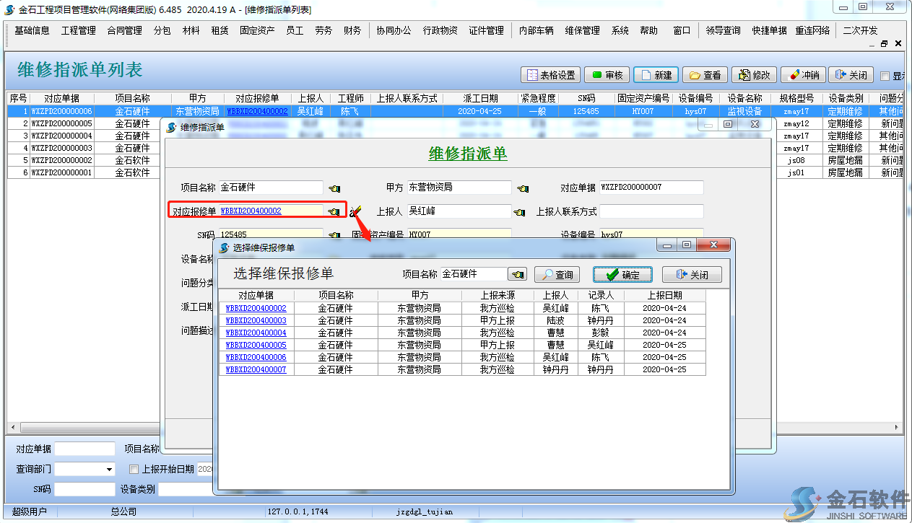Click the 甲方 field containing 东营物资局
The image size is (912, 523).
click(x=459, y=188)
